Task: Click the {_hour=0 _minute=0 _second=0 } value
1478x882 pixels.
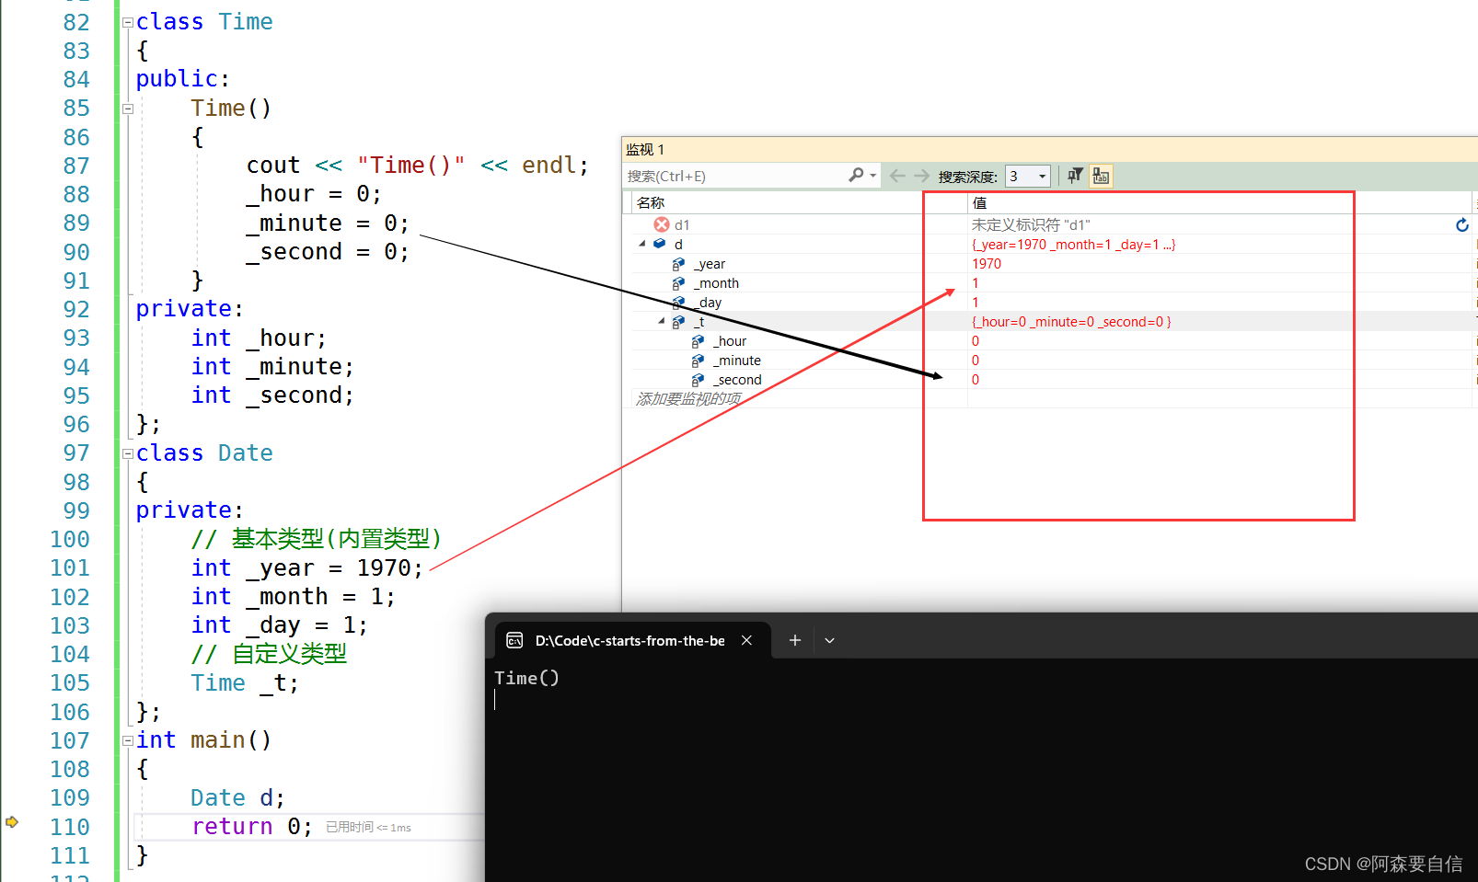Action: 1072,322
